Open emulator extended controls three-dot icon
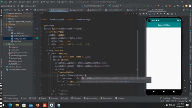This screenshot has height=108, width=192. pyautogui.click(x=175, y=13)
